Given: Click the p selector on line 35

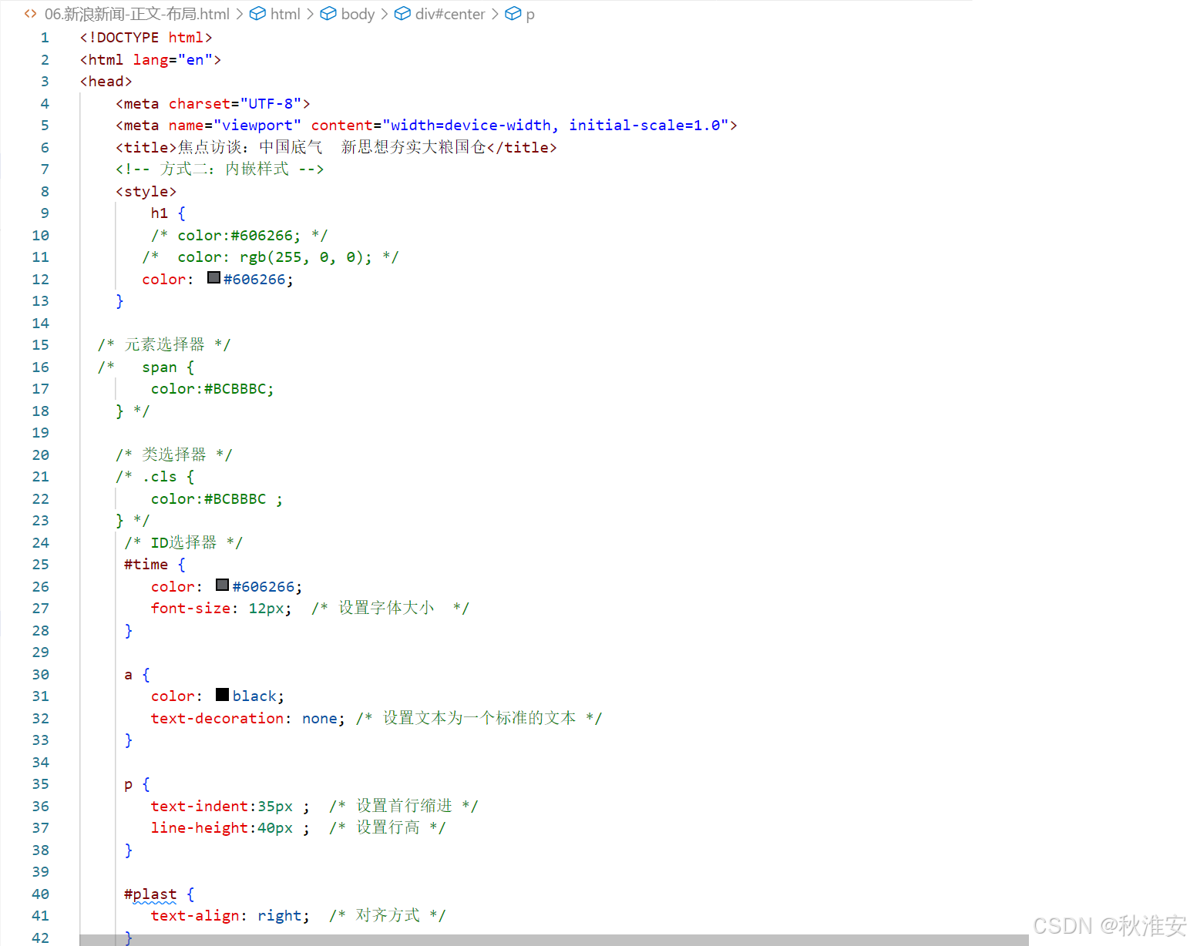Looking at the screenshot, I should coord(129,784).
